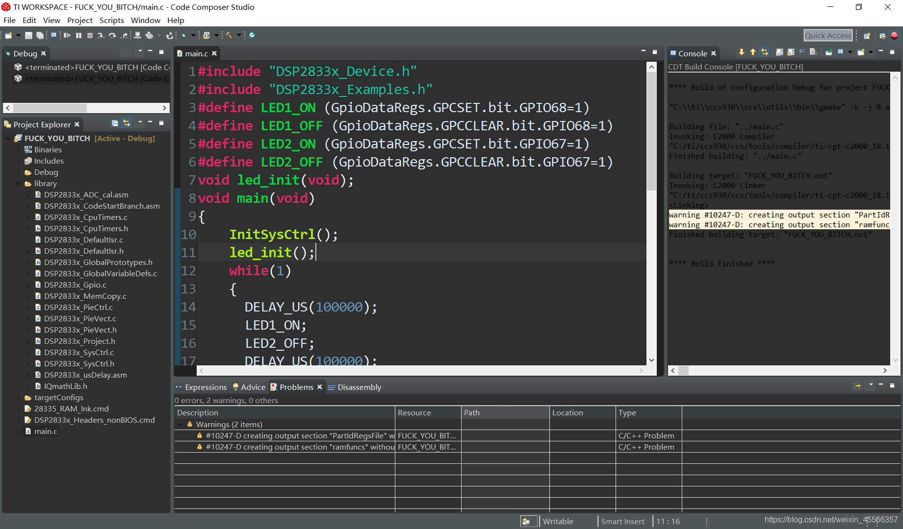Click Collapse All in Project Explorer
This screenshot has height=529, width=903.
(x=115, y=123)
